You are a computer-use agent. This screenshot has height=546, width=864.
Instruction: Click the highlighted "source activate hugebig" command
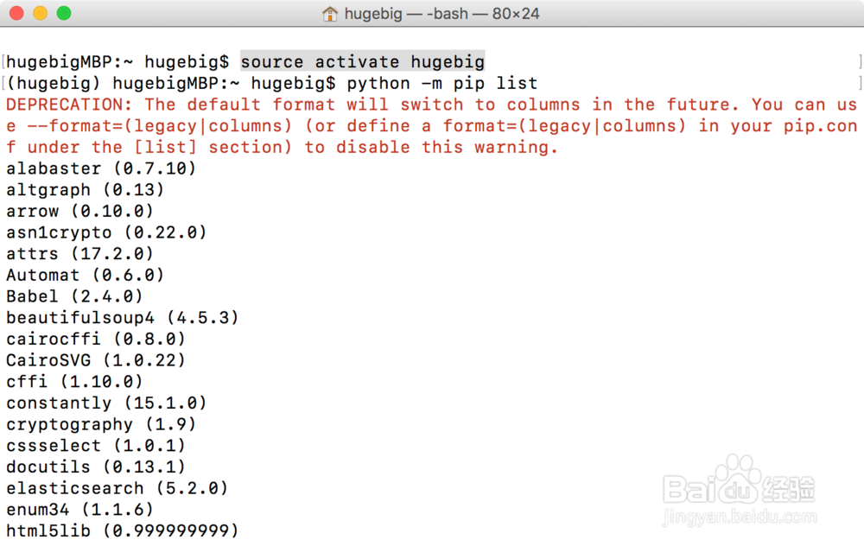click(363, 61)
